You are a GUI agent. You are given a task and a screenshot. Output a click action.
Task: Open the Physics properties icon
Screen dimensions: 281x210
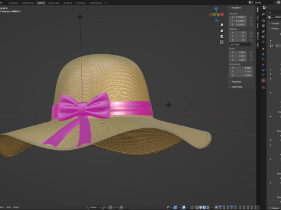click(x=263, y=65)
